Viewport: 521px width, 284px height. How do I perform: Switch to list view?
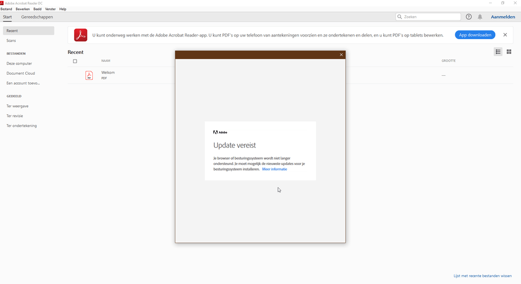point(498,52)
